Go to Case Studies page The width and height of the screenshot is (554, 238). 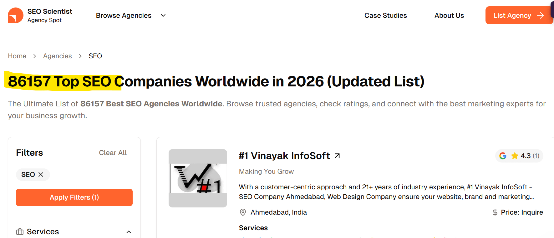(385, 16)
